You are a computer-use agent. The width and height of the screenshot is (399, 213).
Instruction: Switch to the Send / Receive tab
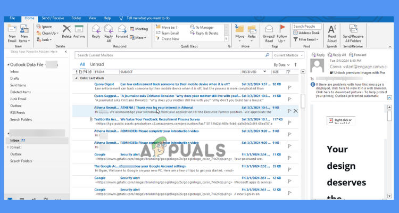tap(53, 18)
